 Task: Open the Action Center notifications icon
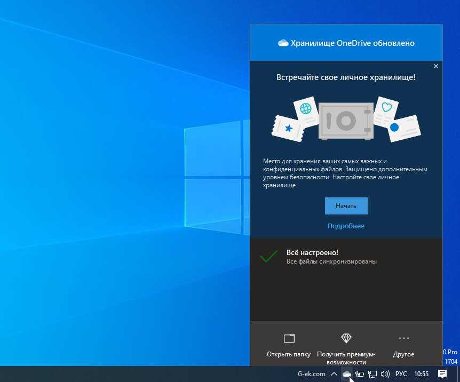442,374
